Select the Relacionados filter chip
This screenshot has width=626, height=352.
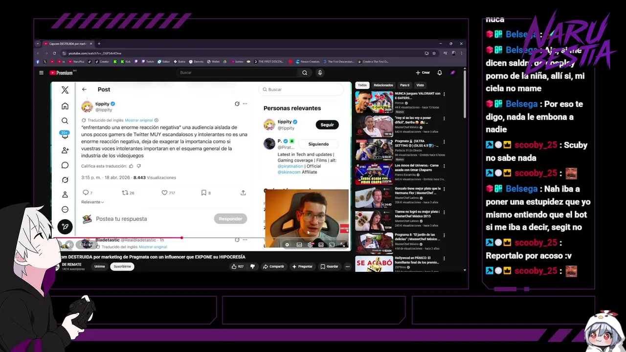pos(383,85)
